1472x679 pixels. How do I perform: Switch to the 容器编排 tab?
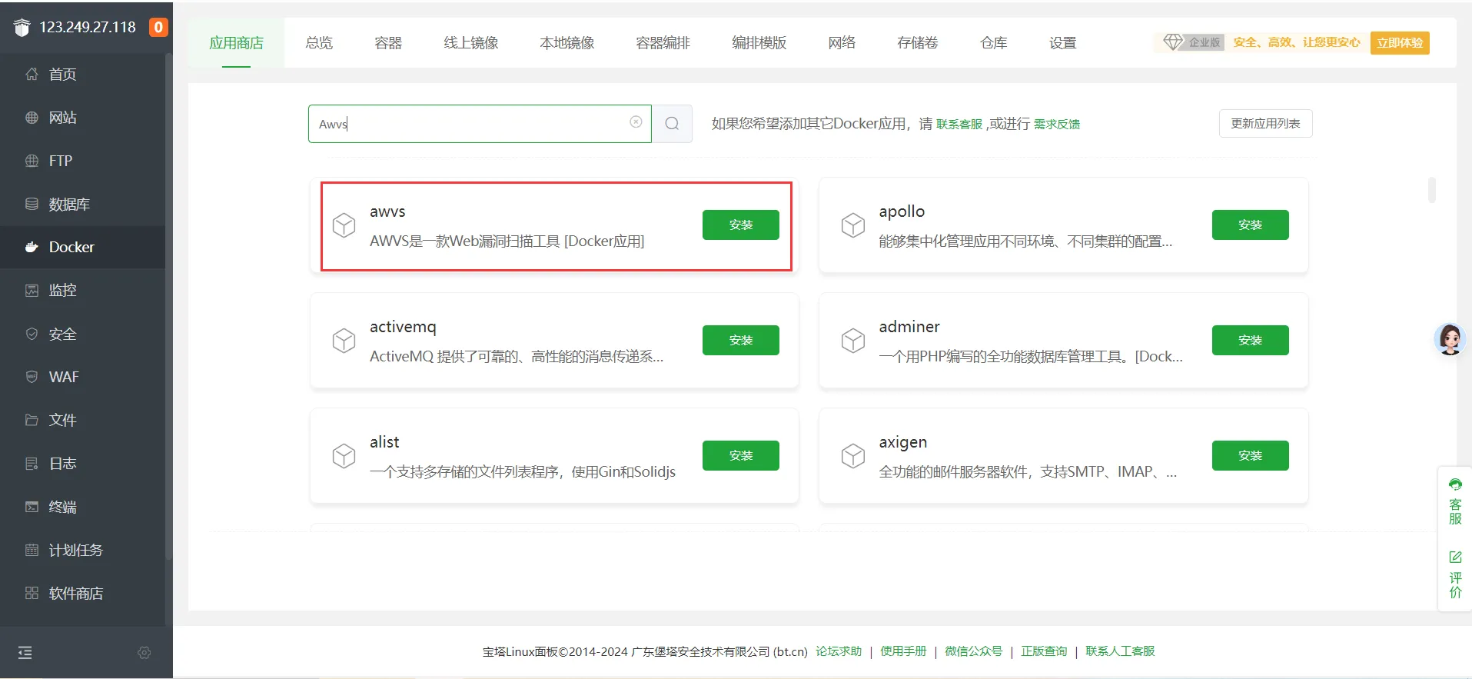[x=663, y=43]
